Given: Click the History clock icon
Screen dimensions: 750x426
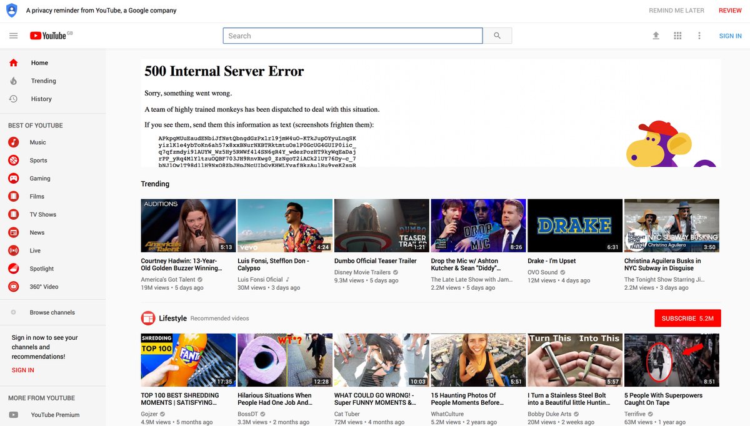Looking at the screenshot, I should pos(14,99).
